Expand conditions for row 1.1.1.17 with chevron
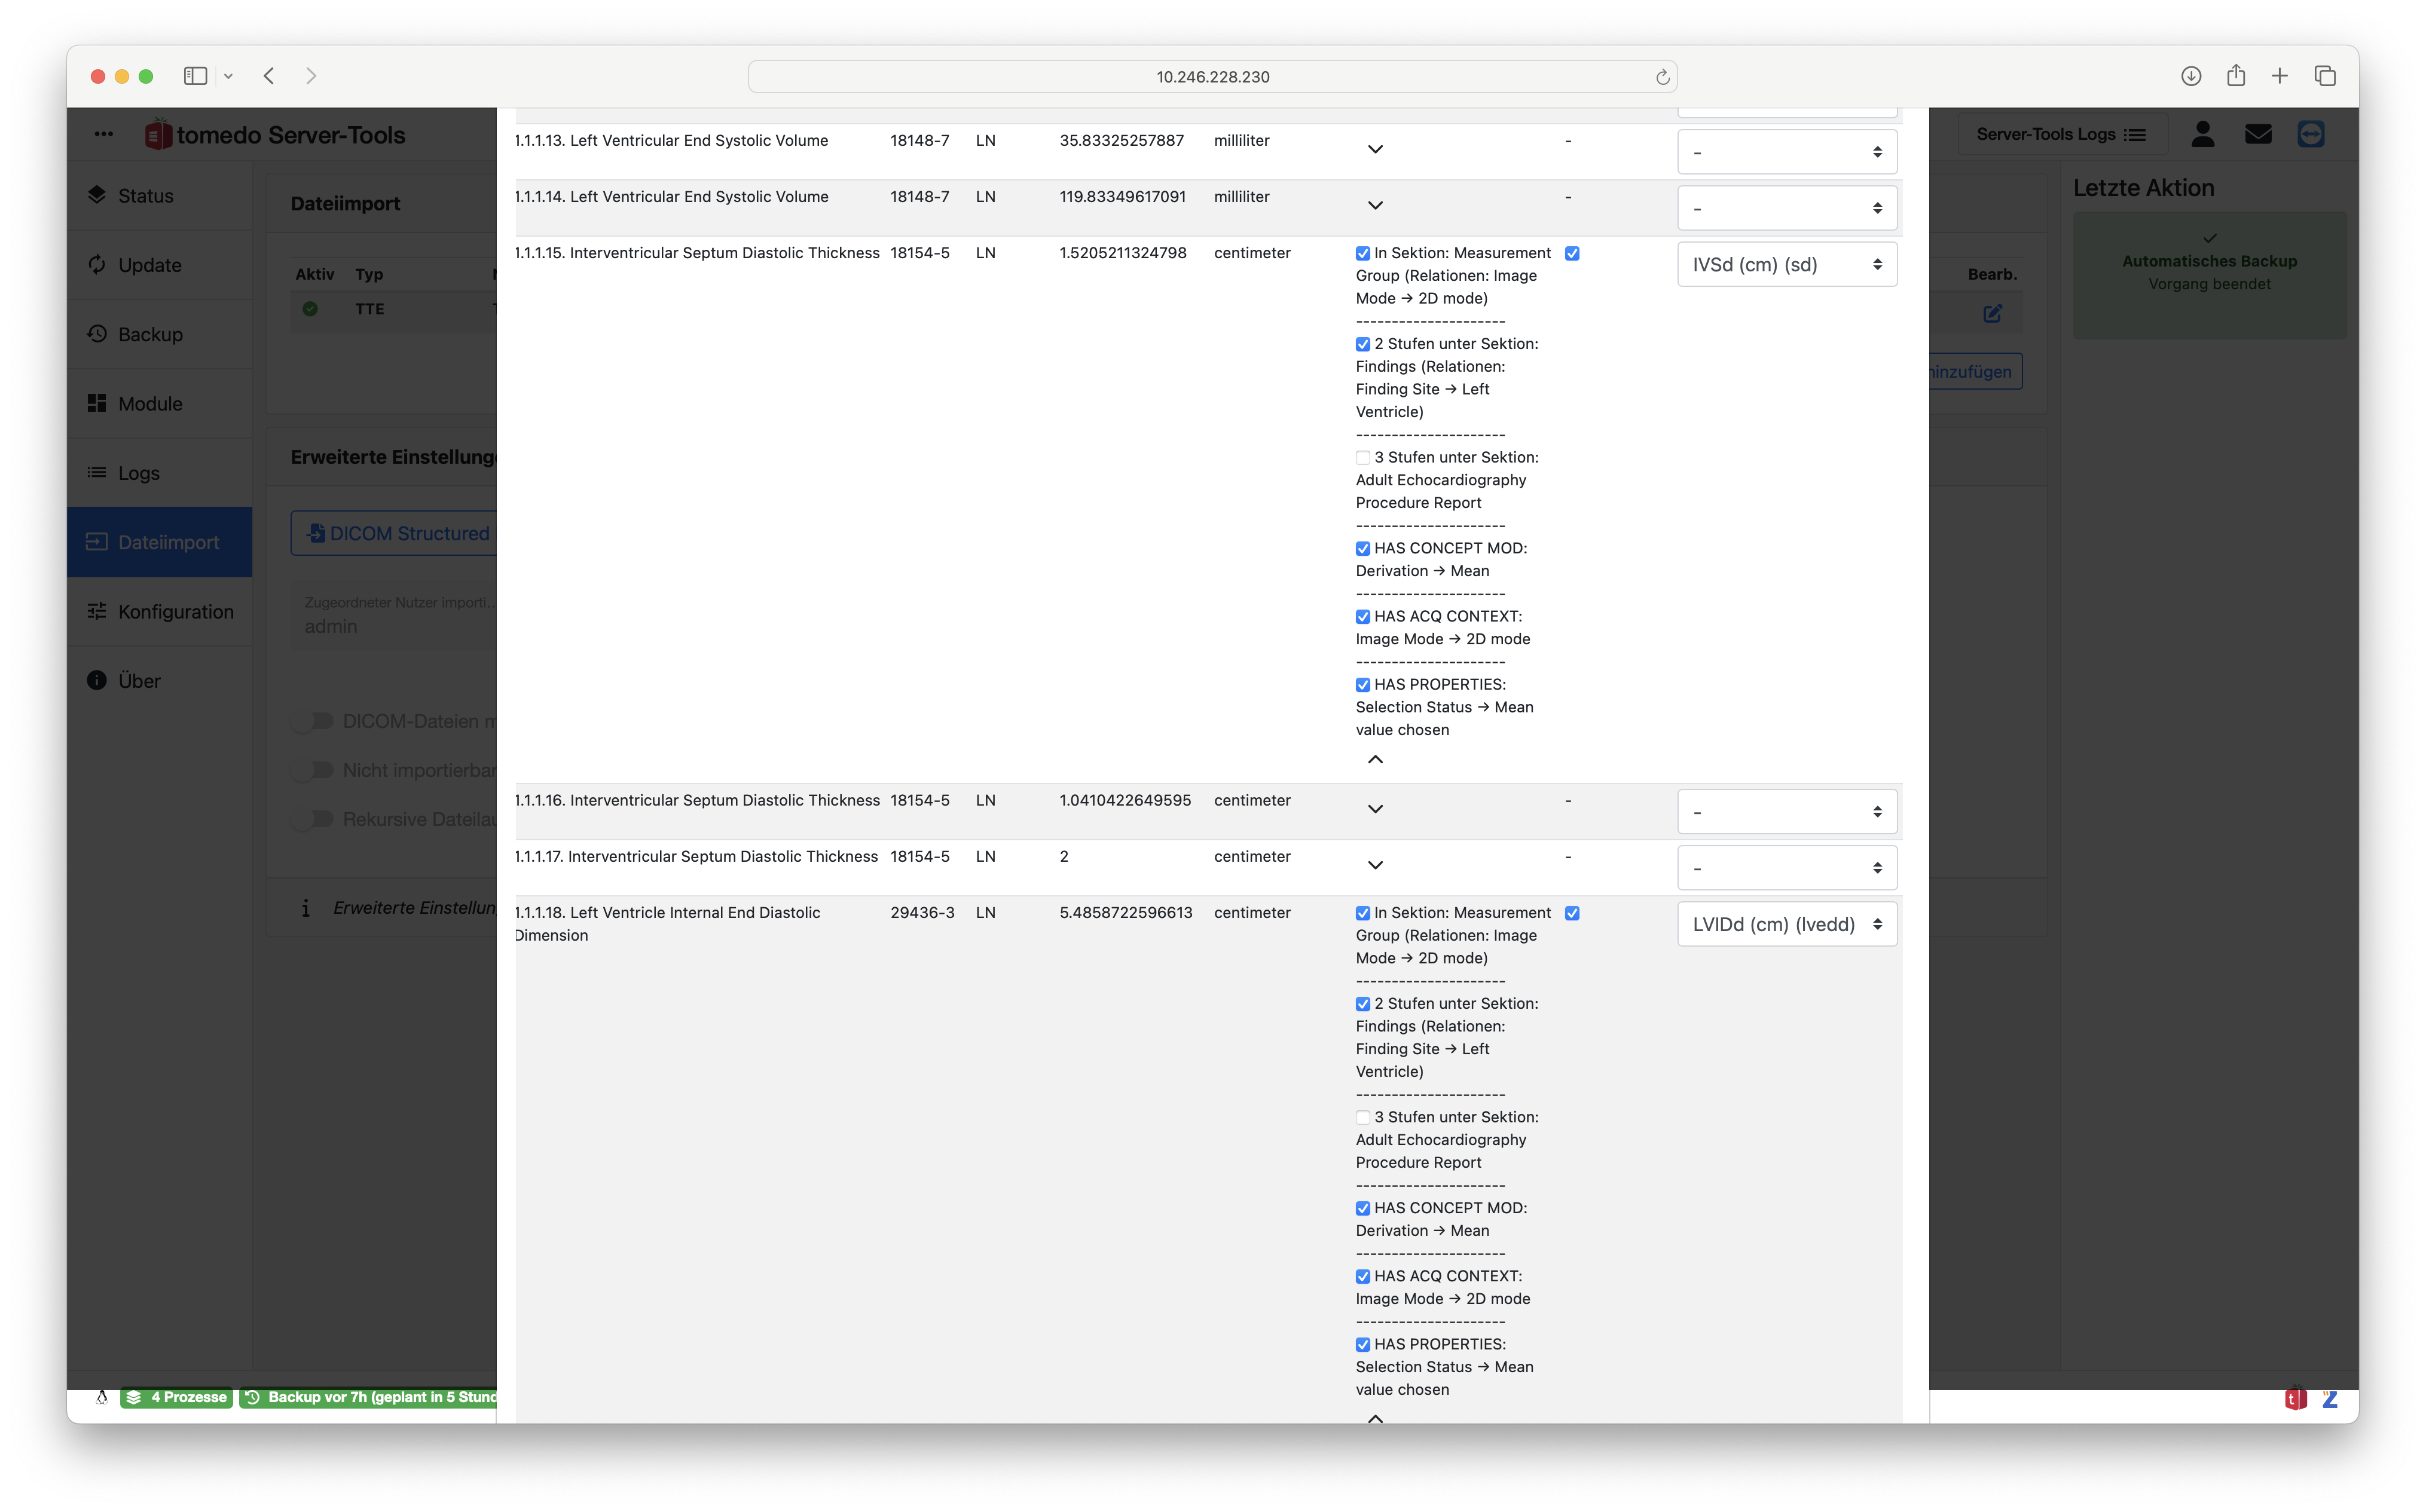The image size is (2426, 1512). click(x=1376, y=865)
